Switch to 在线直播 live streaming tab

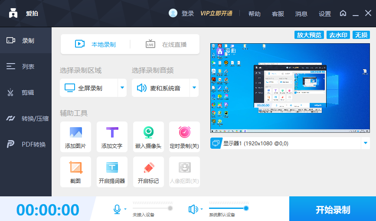pos(166,44)
